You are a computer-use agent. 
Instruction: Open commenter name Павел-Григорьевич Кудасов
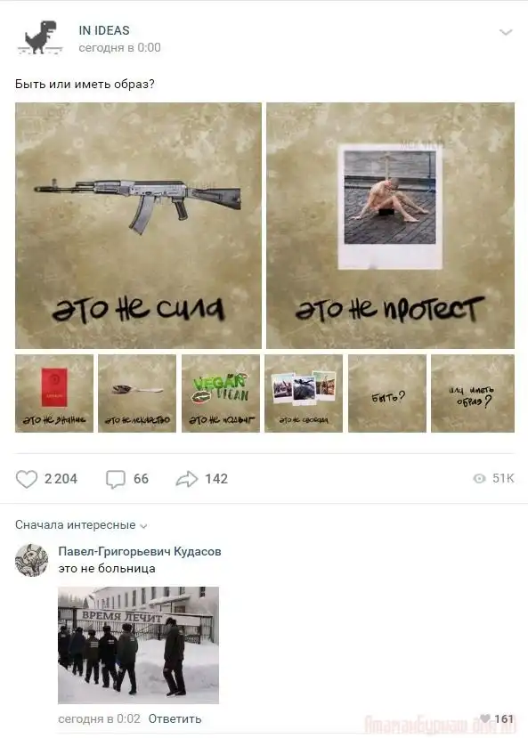pos(140,551)
